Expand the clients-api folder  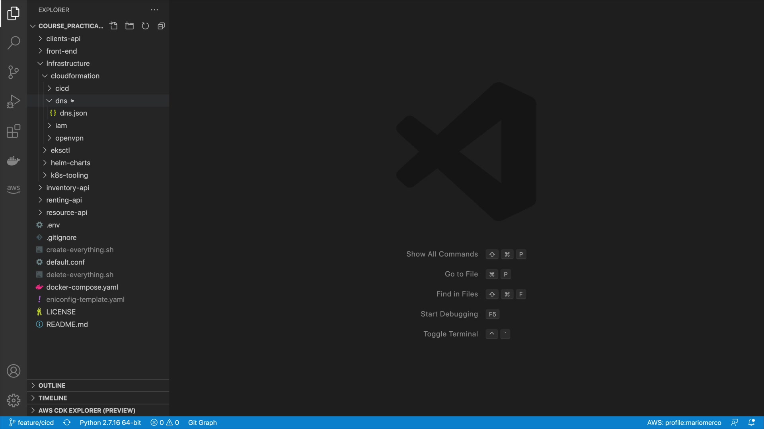click(63, 39)
